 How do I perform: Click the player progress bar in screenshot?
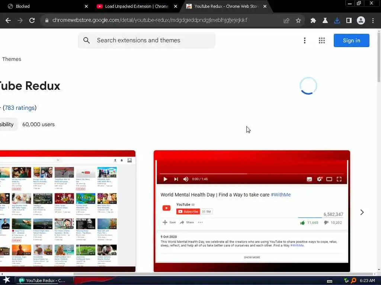pos(252,174)
